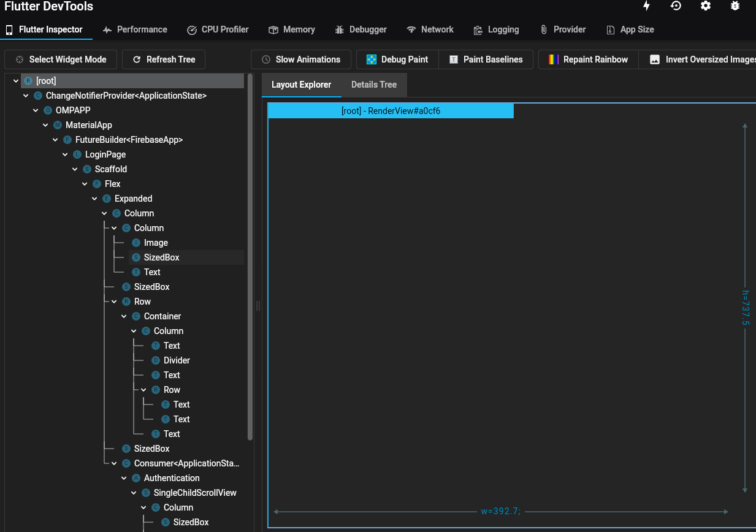Viewport: 756px width, 532px height.
Task: Click the Scaffold widget icon
Action: [87, 169]
